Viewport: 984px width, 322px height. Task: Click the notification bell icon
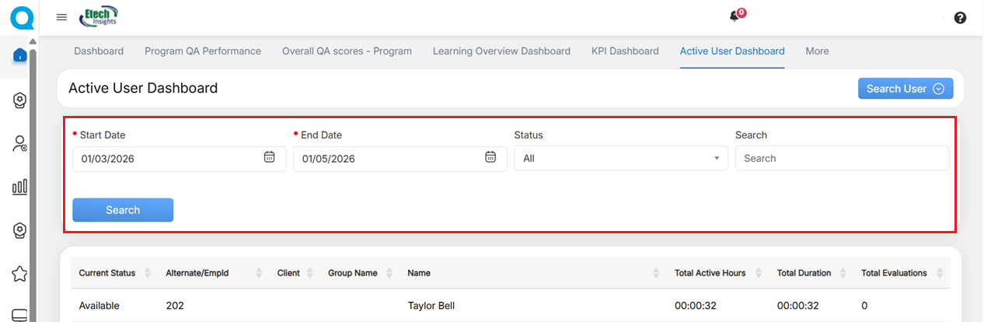coord(734,16)
